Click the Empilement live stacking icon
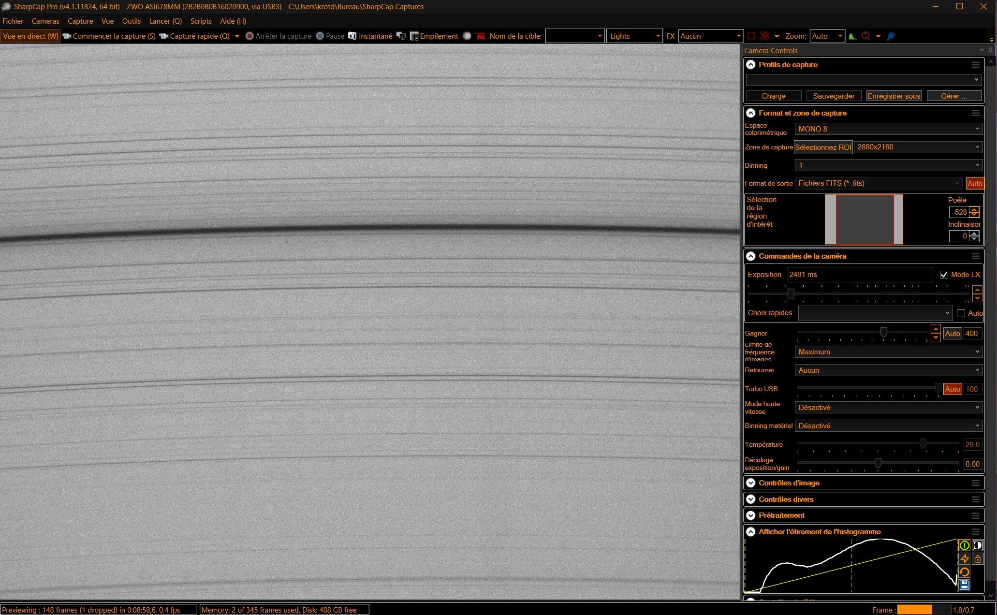 coord(414,36)
